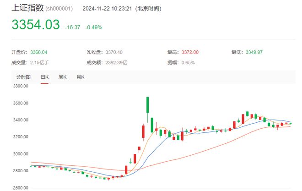The height and width of the screenshot is (191, 302).
Task: Open the 周K weekly chart tab
Action: 62,77
